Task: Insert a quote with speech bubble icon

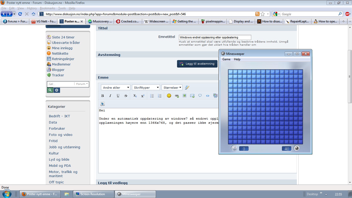Action: [x=200, y=96]
